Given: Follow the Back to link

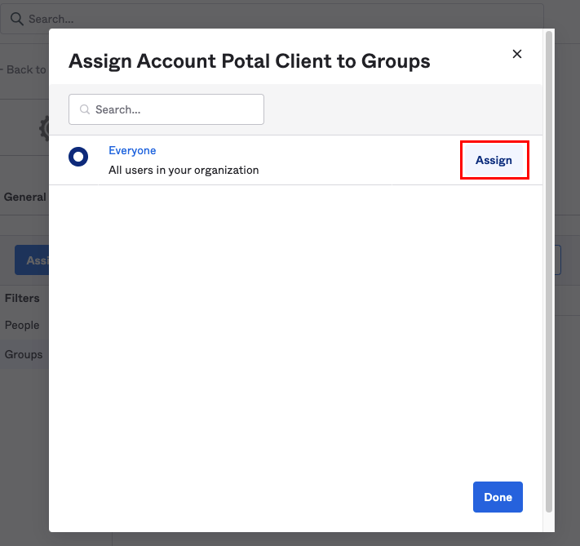Looking at the screenshot, I should (x=24, y=69).
